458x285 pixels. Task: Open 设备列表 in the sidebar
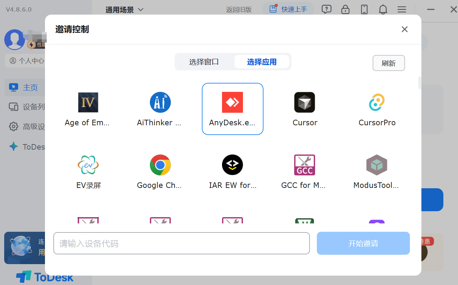tap(27, 107)
